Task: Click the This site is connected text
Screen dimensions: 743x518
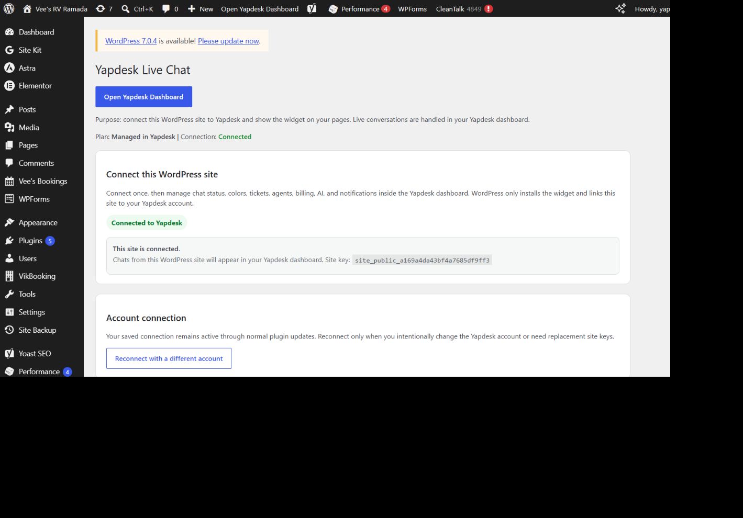Action: click(x=147, y=249)
